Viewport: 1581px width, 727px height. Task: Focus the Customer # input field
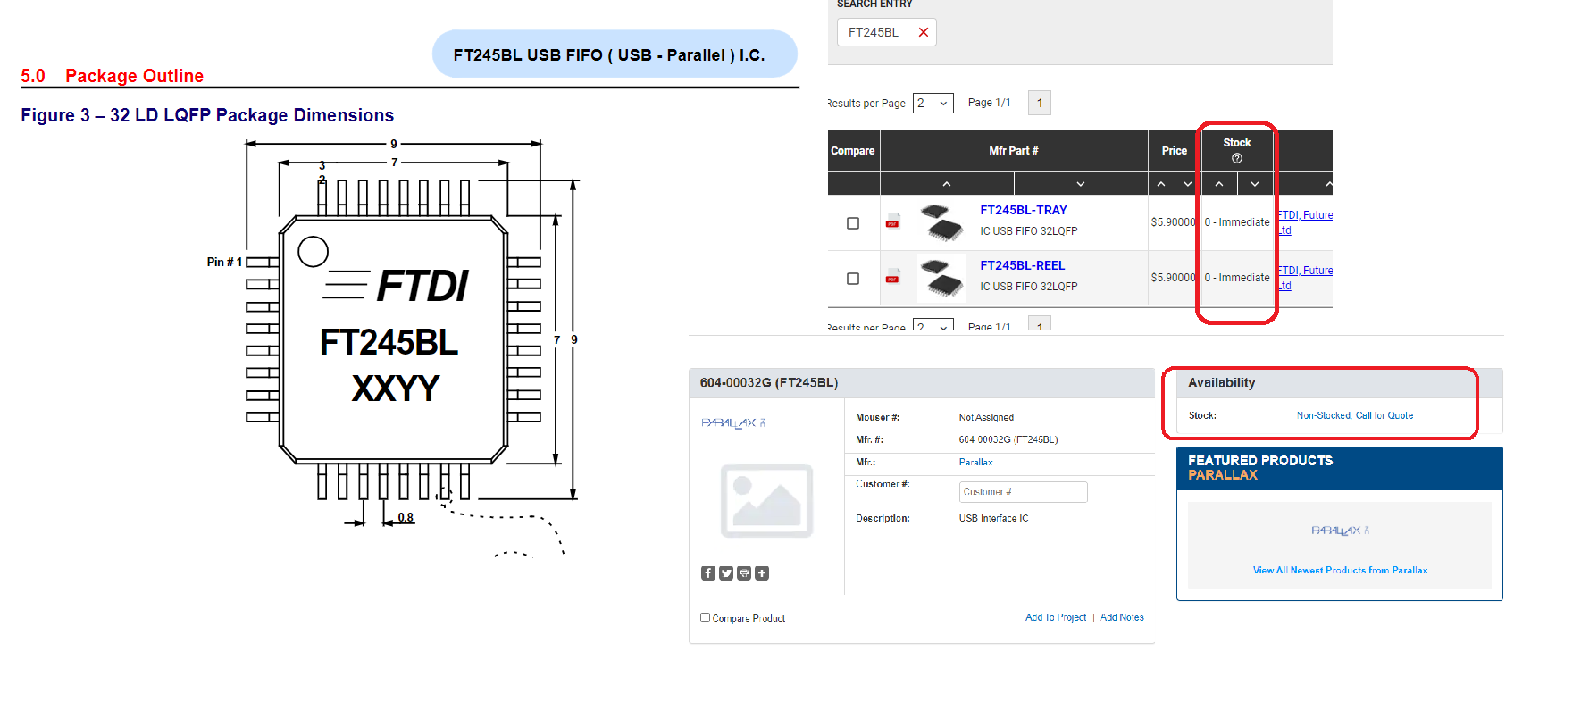point(1023,492)
